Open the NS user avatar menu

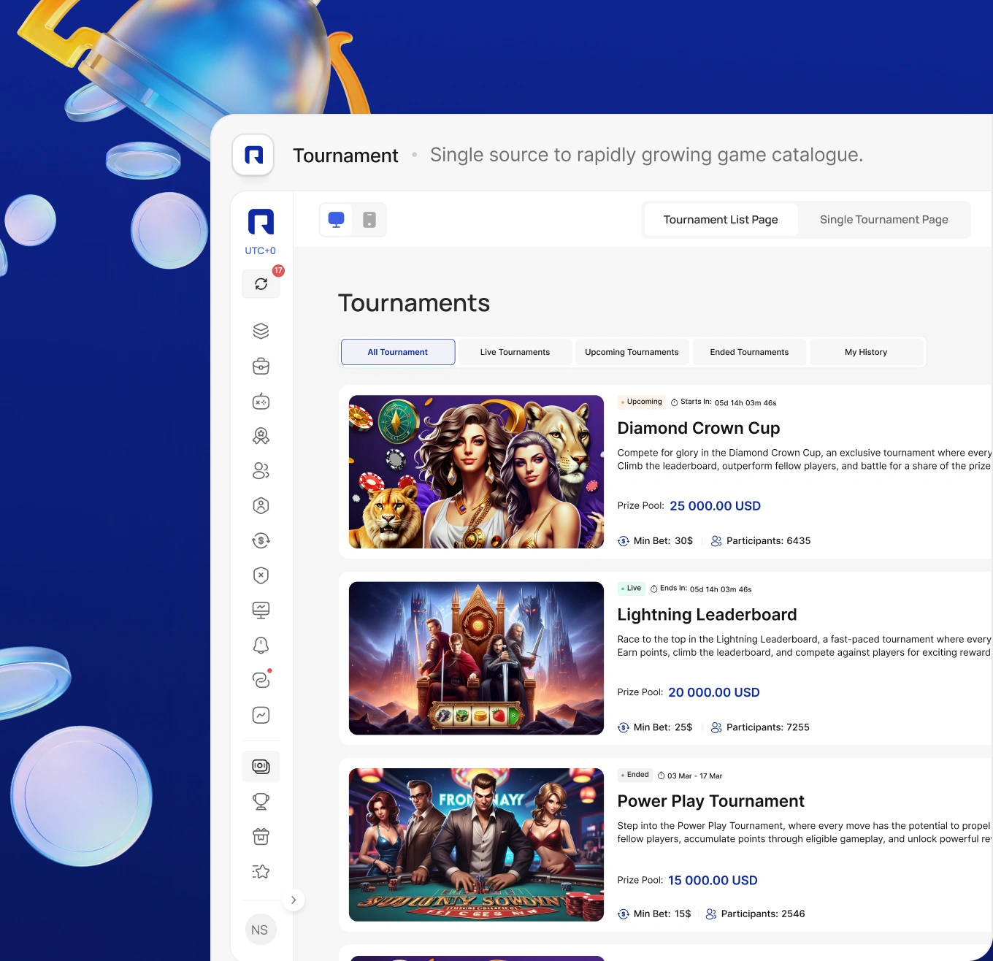tap(260, 930)
